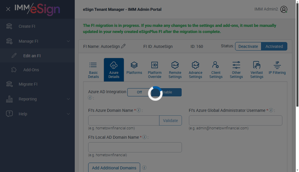Click the Advance Settings gear icon

tap(195, 65)
